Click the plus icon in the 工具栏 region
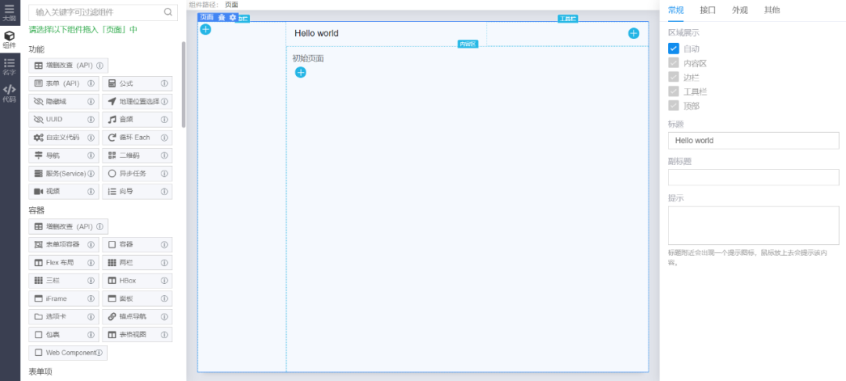The width and height of the screenshot is (846, 381). 634,34
